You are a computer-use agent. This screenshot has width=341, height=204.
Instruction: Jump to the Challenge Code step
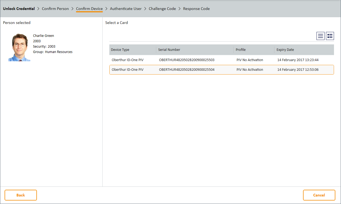[x=162, y=9]
